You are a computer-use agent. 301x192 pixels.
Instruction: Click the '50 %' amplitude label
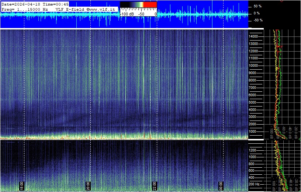(x=257, y=6)
